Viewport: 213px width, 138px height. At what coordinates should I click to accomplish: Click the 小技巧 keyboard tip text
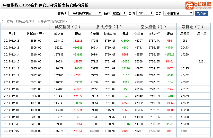[x=34, y=21]
